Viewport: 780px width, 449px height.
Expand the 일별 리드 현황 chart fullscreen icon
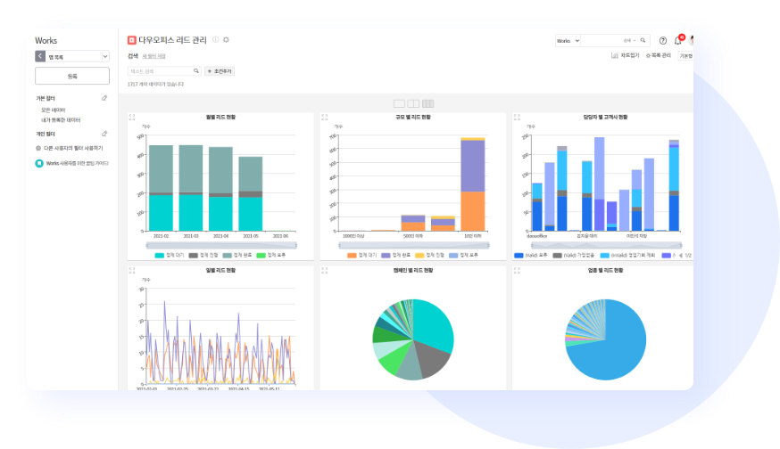click(x=132, y=271)
